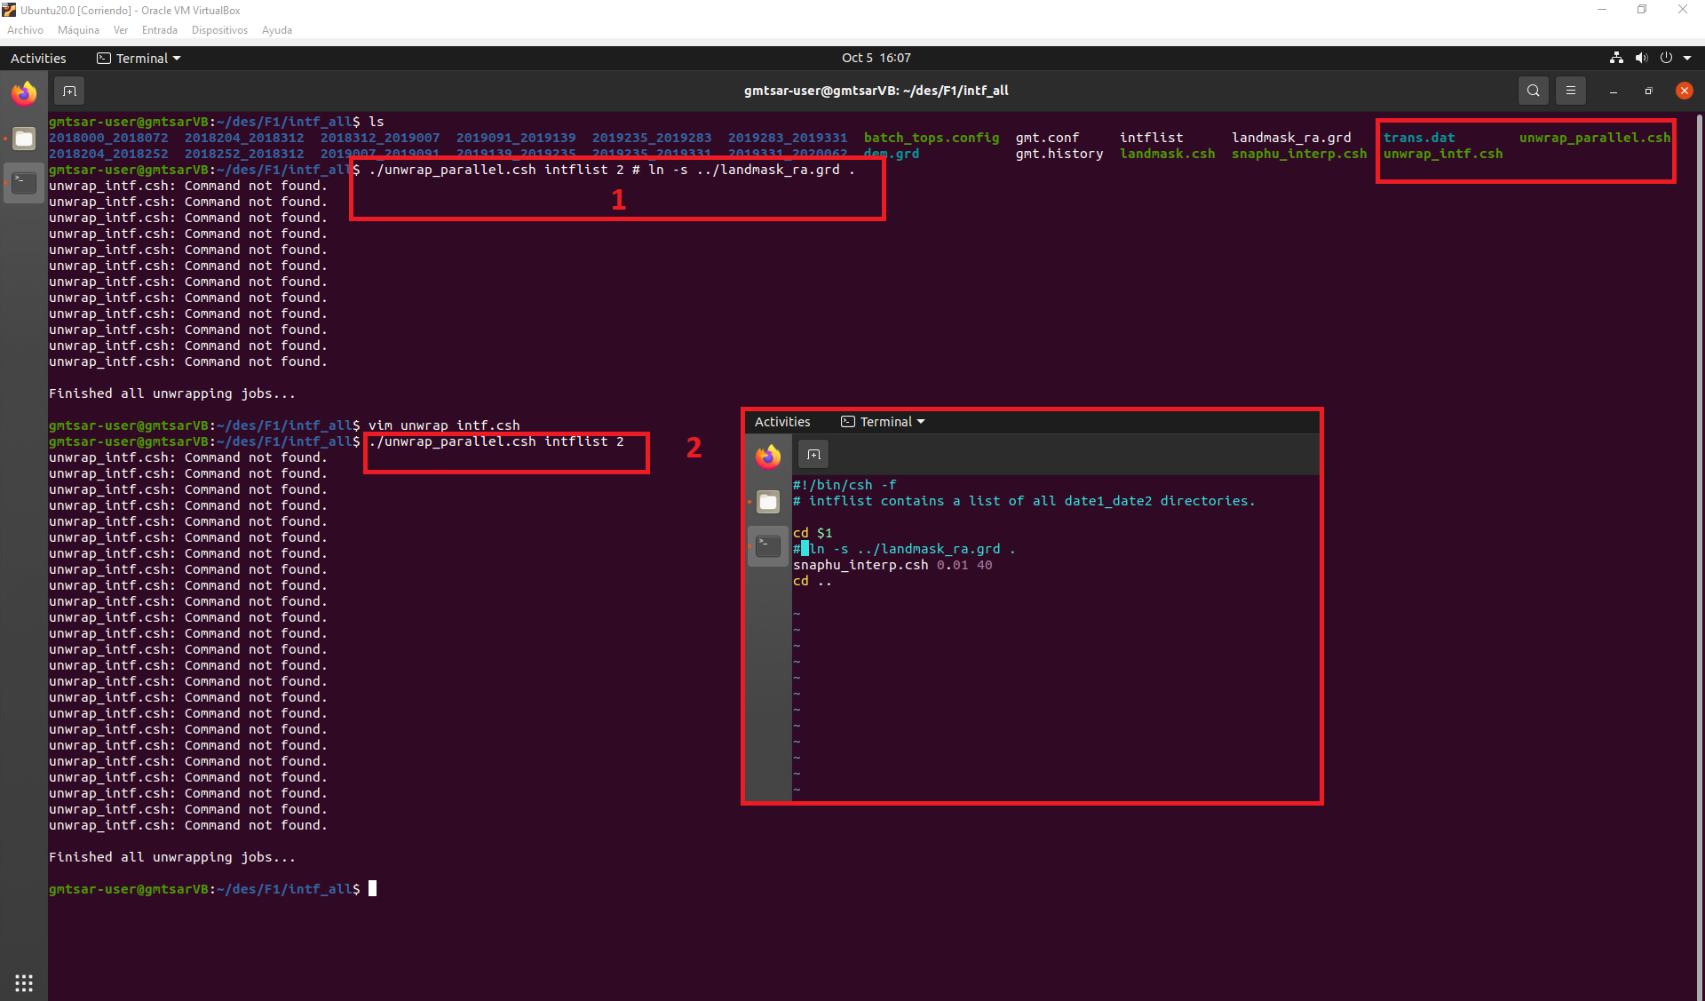Open the Dispositivos menu of VirtualBox

(219, 30)
